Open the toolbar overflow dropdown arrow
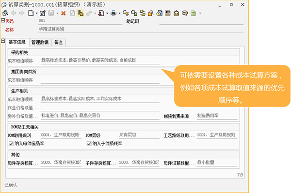Image resolution: width=291 pixels, height=193 pixels. point(200,14)
